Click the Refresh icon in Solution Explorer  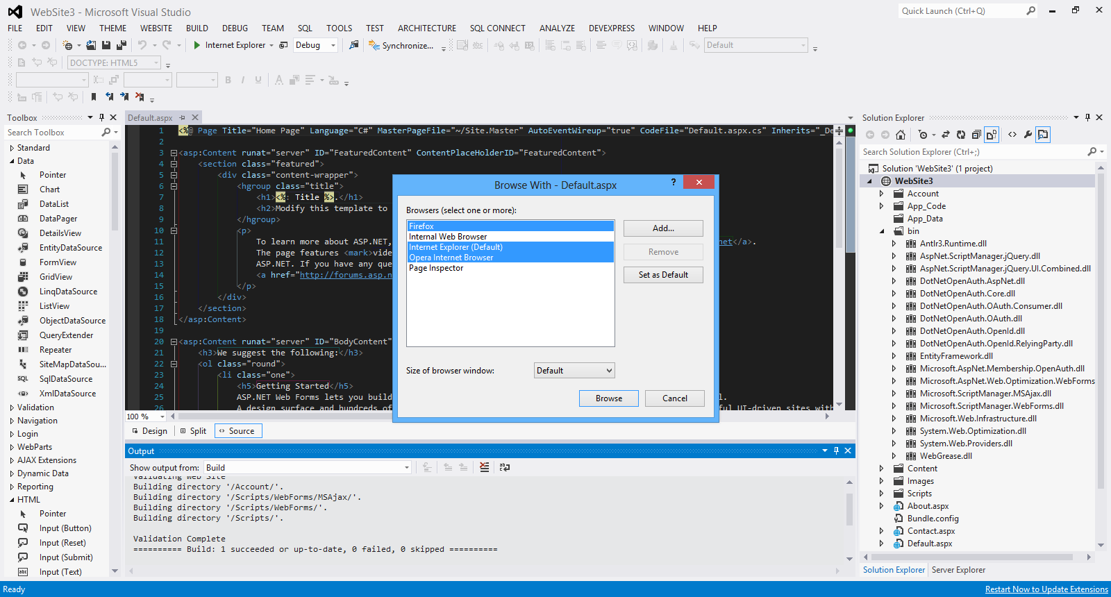(x=961, y=135)
